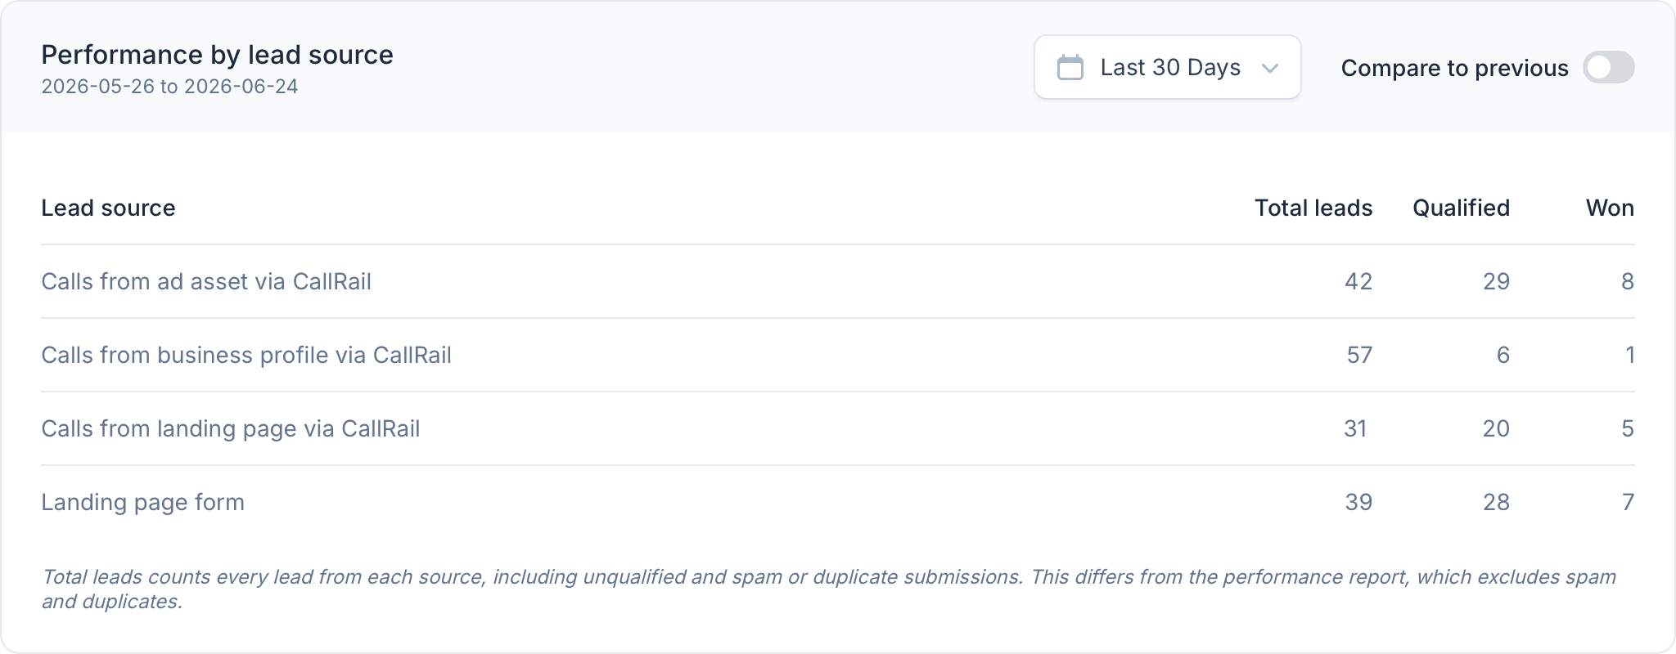1676x654 pixels.
Task: Click the Performance by lead source title
Action: coord(218,55)
